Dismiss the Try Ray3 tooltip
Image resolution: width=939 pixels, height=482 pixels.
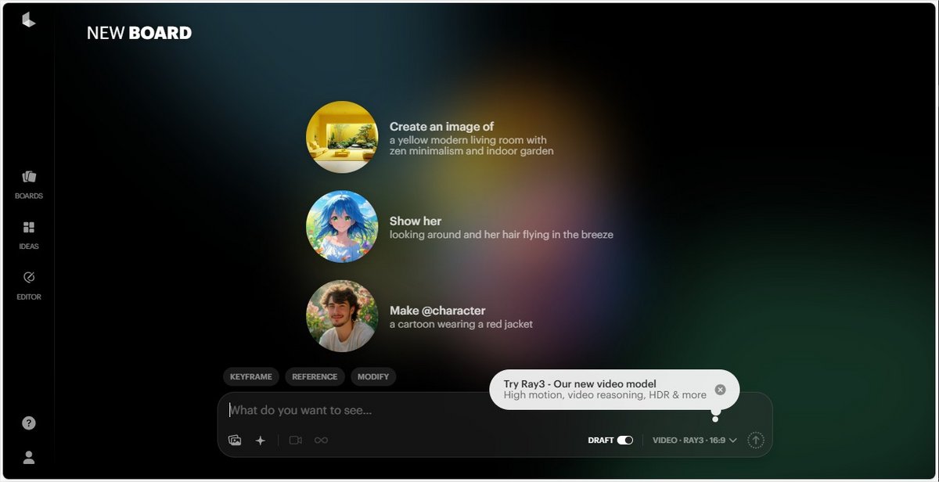point(721,388)
